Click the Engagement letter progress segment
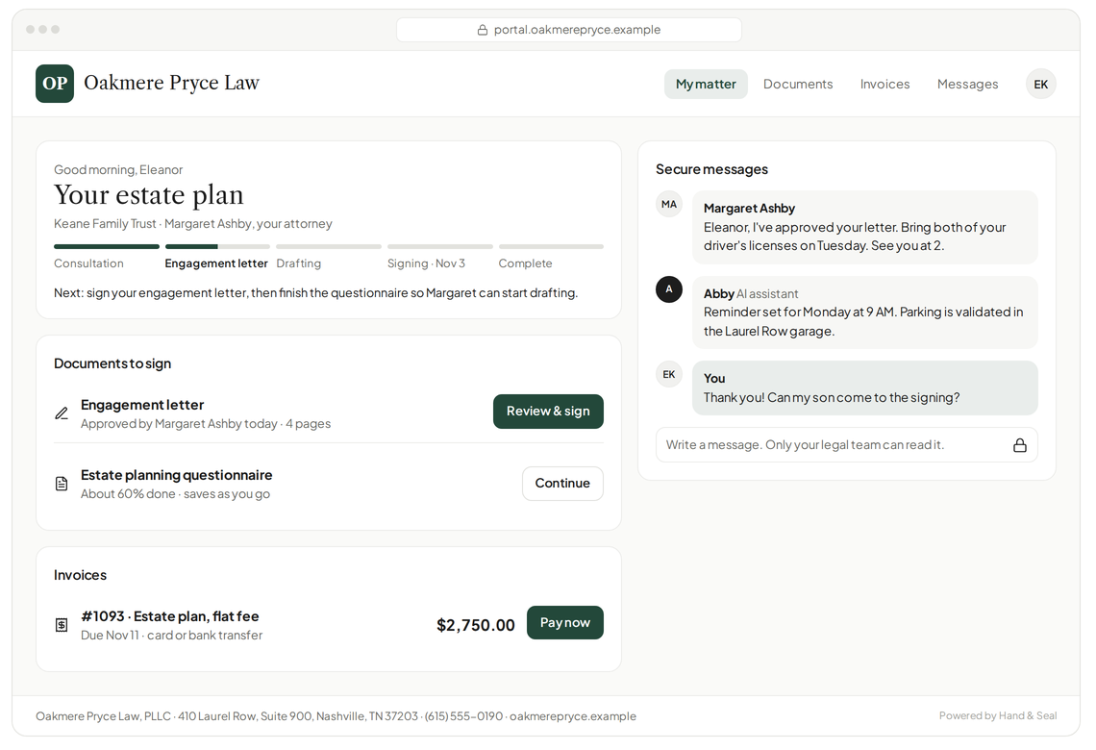Viewport: 1096px width, 750px height. pyautogui.click(x=217, y=247)
